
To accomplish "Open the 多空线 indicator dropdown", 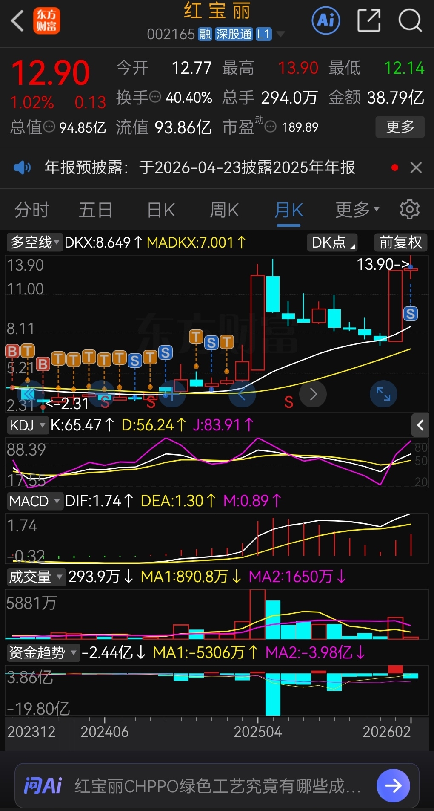I will (34, 242).
